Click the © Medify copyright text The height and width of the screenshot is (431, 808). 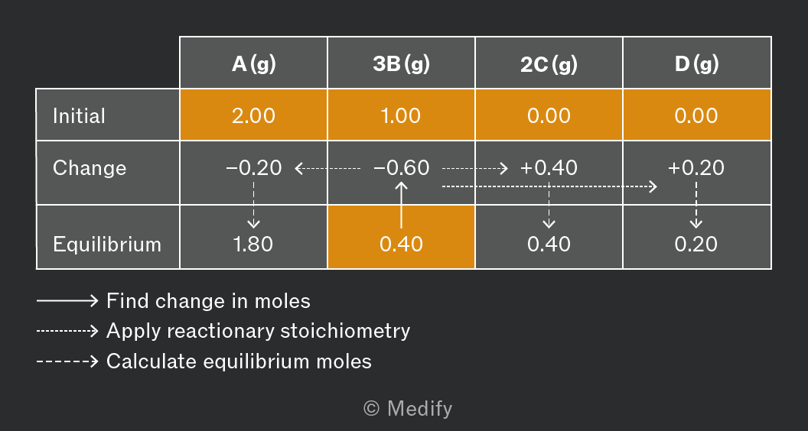408,409
